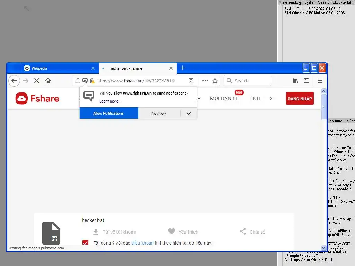Open Learn more link in popup
Viewport: 355px width, 266px height.
pos(111,101)
